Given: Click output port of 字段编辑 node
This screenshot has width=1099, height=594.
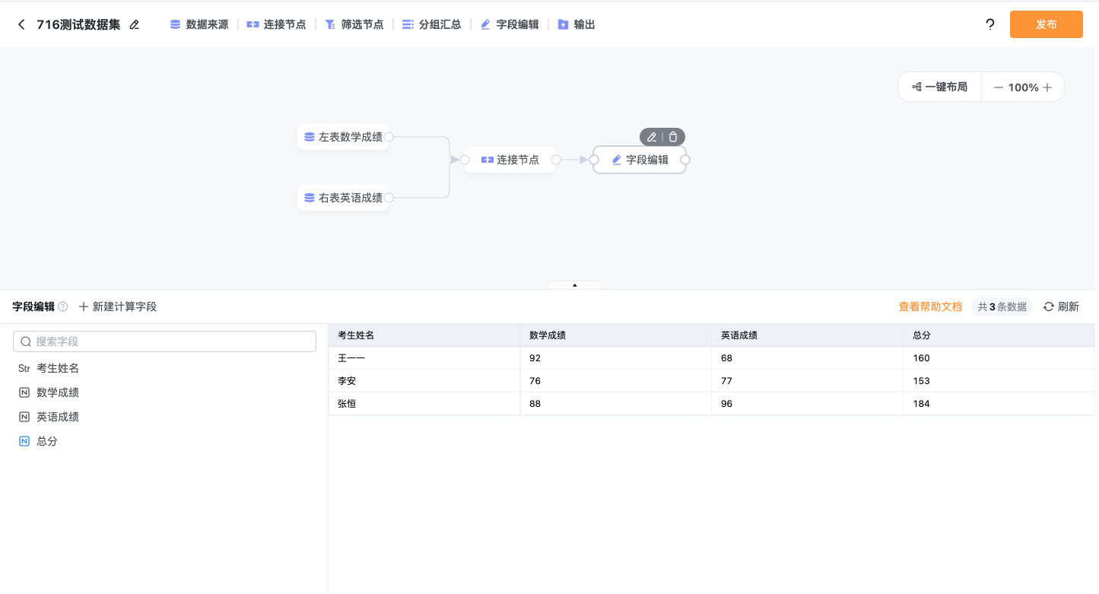Looking at the screenshot, I should pos(685,160).
